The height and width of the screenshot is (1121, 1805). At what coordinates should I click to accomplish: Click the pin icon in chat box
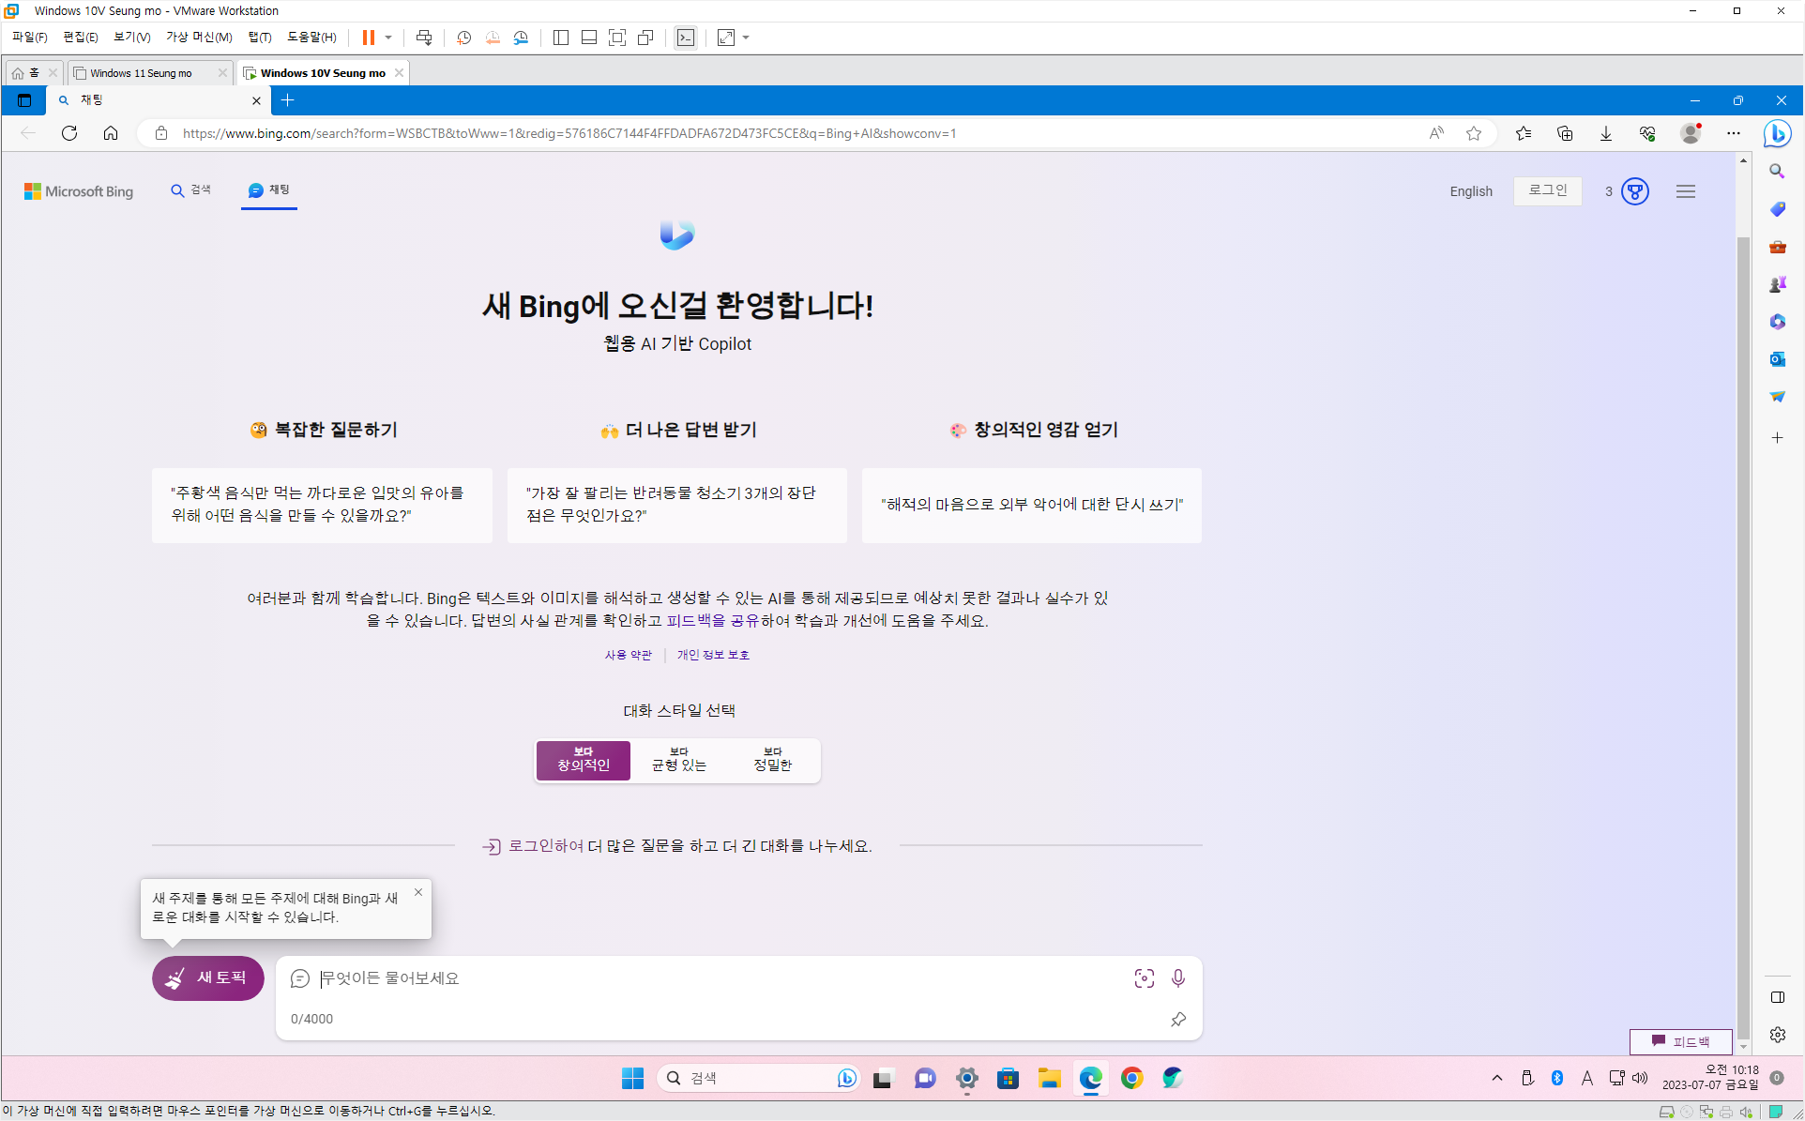click(x=1178, y=1019)
